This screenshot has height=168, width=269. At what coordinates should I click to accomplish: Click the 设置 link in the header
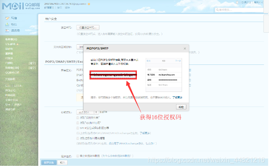(59, 8)
